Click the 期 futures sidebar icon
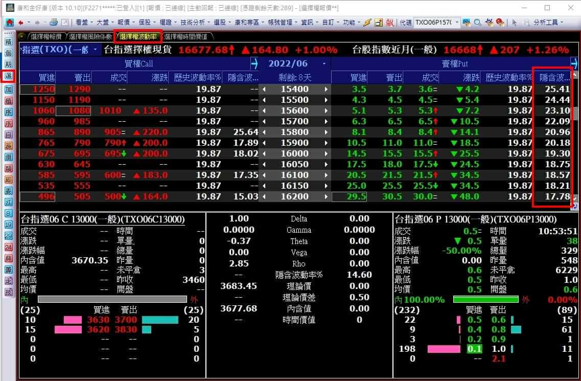The image size is (581, 381). pos(8,64)
